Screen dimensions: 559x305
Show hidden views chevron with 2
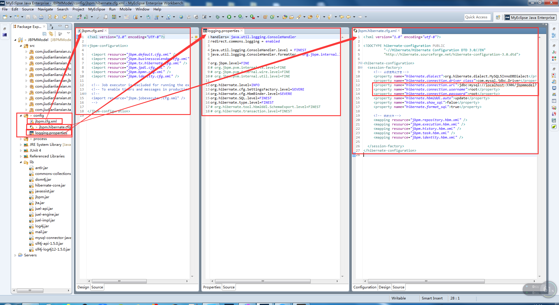click(51, 26)
